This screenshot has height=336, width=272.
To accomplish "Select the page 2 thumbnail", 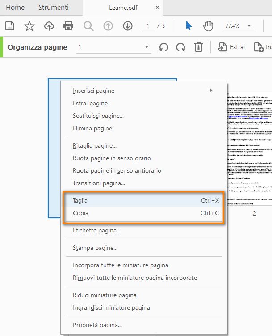I will pyautogui.click(x=250, y=149).
